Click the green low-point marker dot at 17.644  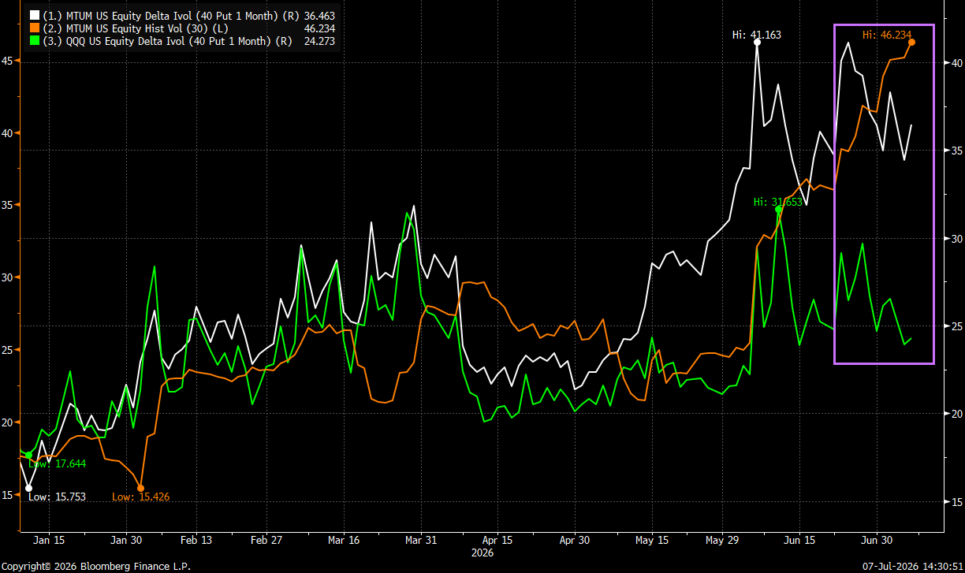[29, 456]
